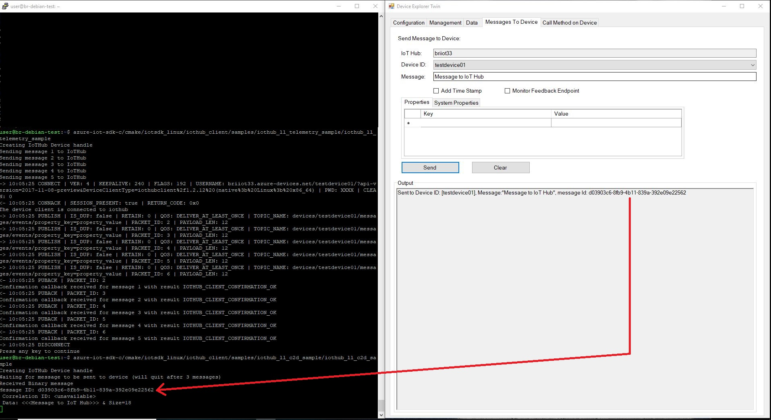Click the Output text showing sent message
This screenshot has height=420, width=771.
[x=541, y=192]
